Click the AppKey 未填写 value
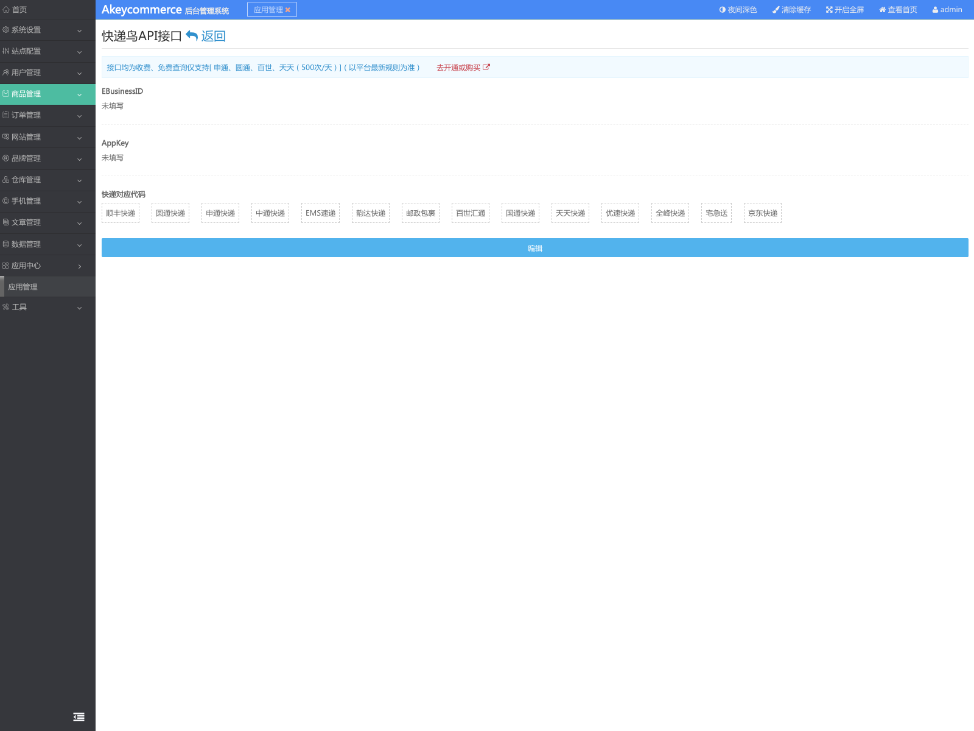Image resolution: width=974 pixels, height=731 pixels. (113, 158)
